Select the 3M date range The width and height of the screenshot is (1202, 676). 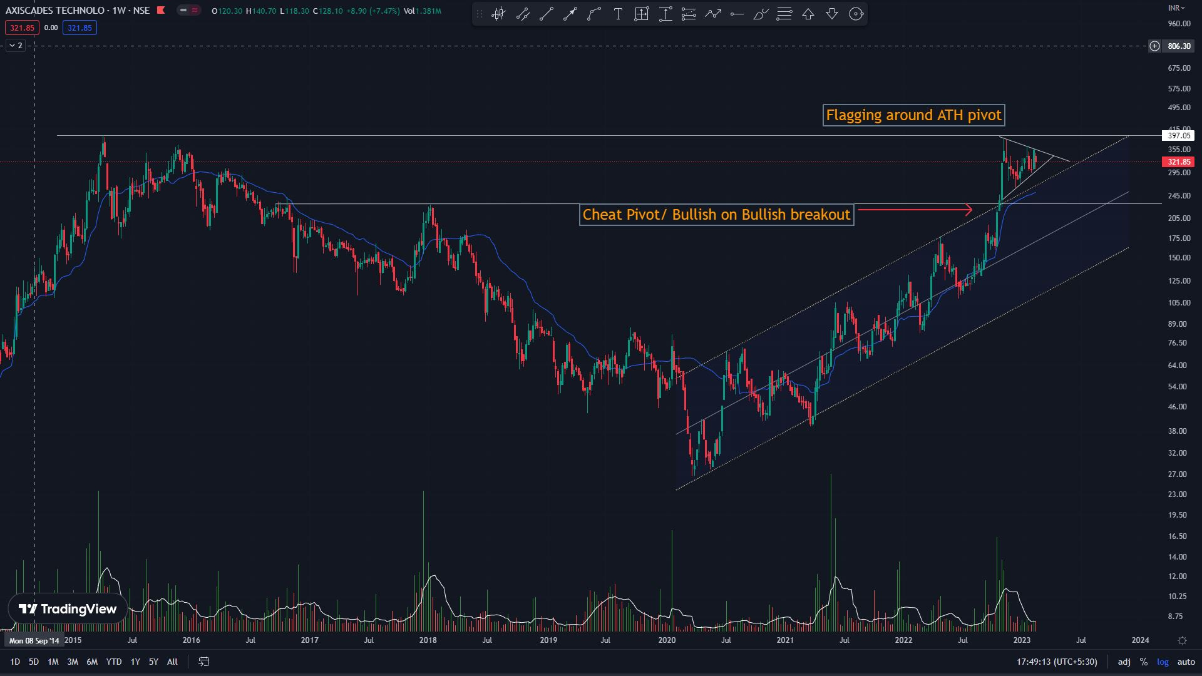pos(73,662)
